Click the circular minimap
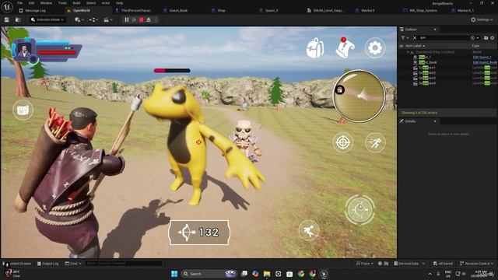Image resolution: width=498 pixels, height=280 pixels. point(359,96)
